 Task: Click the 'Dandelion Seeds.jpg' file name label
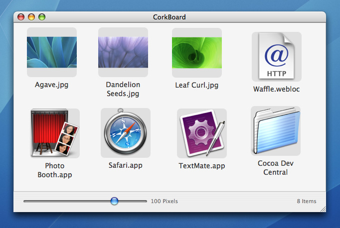[x=123, y=89]
